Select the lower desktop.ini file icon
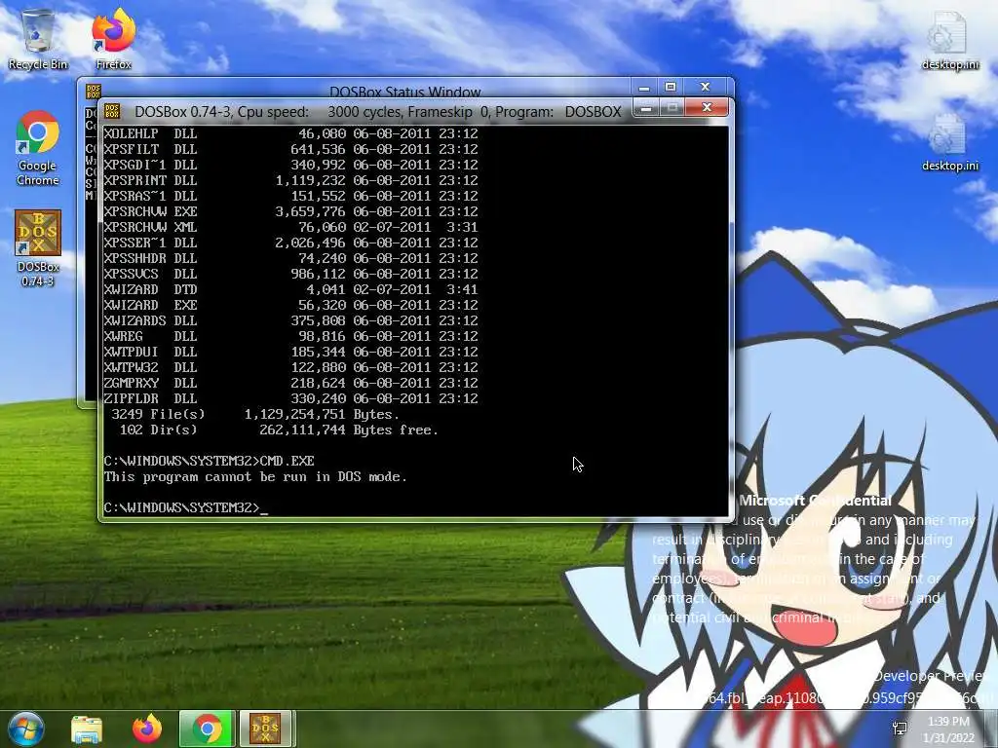The height and width of the screenshot is (748, 998). [950, 141]
